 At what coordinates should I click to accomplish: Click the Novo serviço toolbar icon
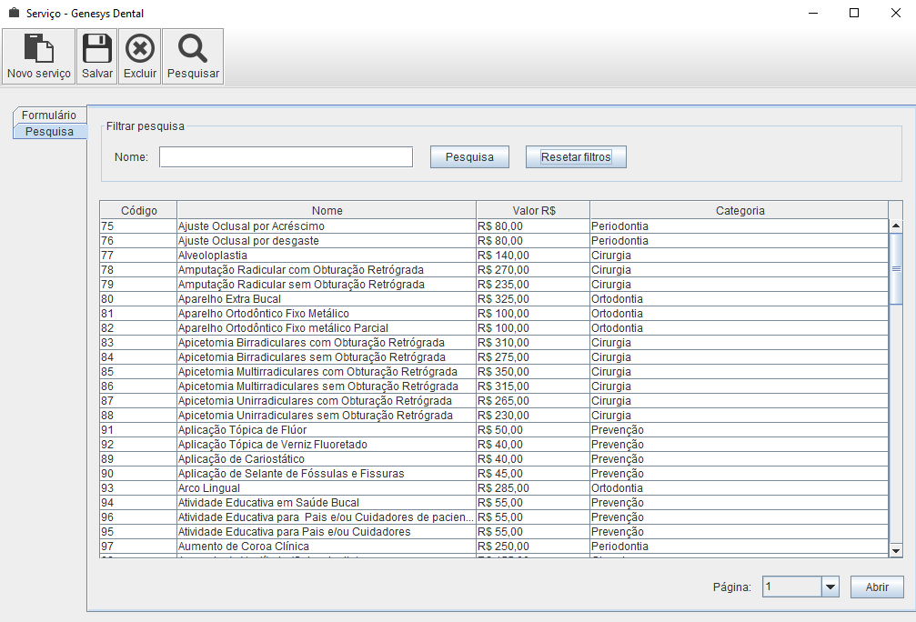coord(38,49)
